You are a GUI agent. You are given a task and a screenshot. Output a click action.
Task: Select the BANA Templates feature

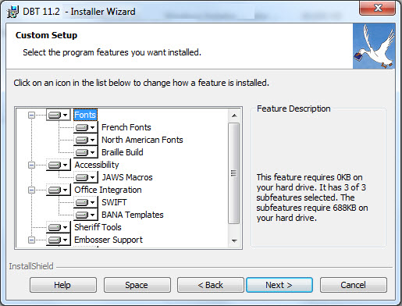[x=133, y=215]
